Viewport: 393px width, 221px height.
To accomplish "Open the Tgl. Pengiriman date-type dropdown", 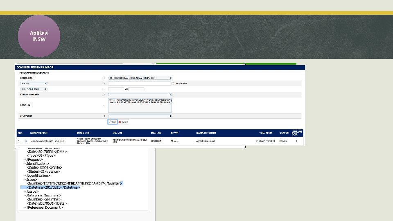I will (x=34, y=89).
